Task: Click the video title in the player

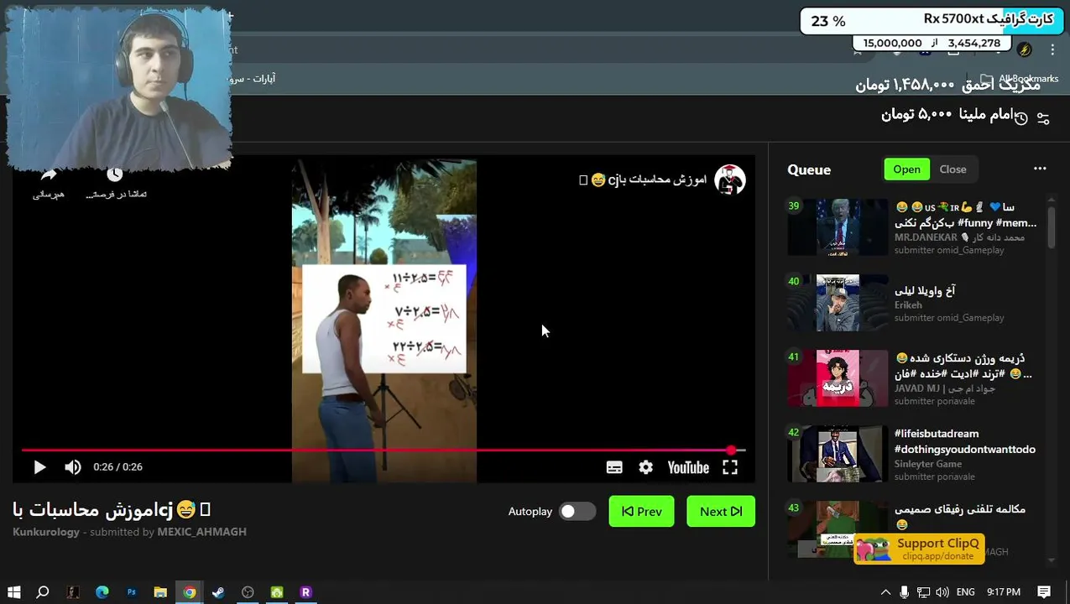Action: point(644,180)
